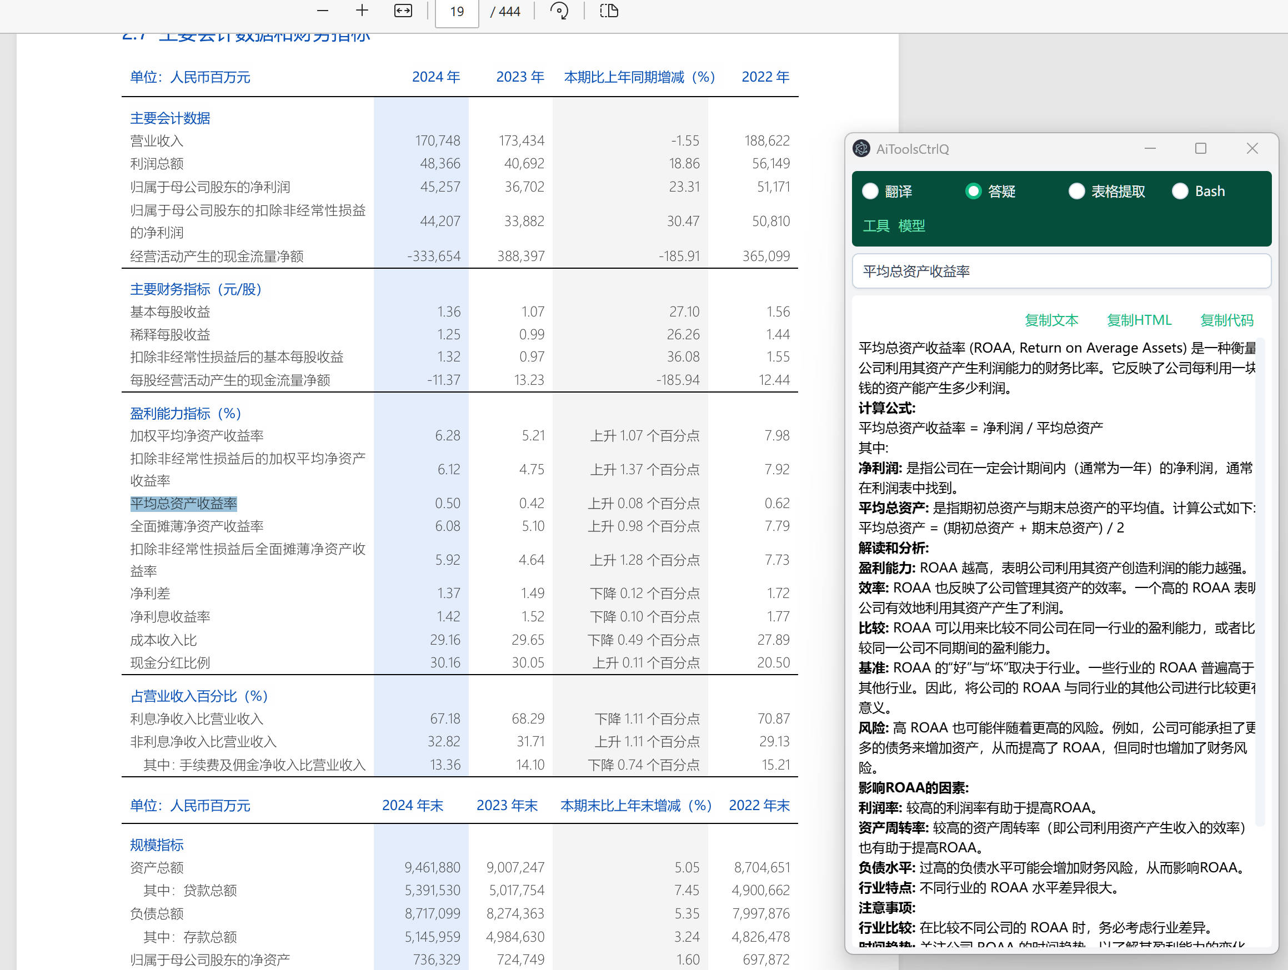Minimize the AiToolsCtrlQ window
Viewport: 1288px width, 970px height.
[1150, 148]
